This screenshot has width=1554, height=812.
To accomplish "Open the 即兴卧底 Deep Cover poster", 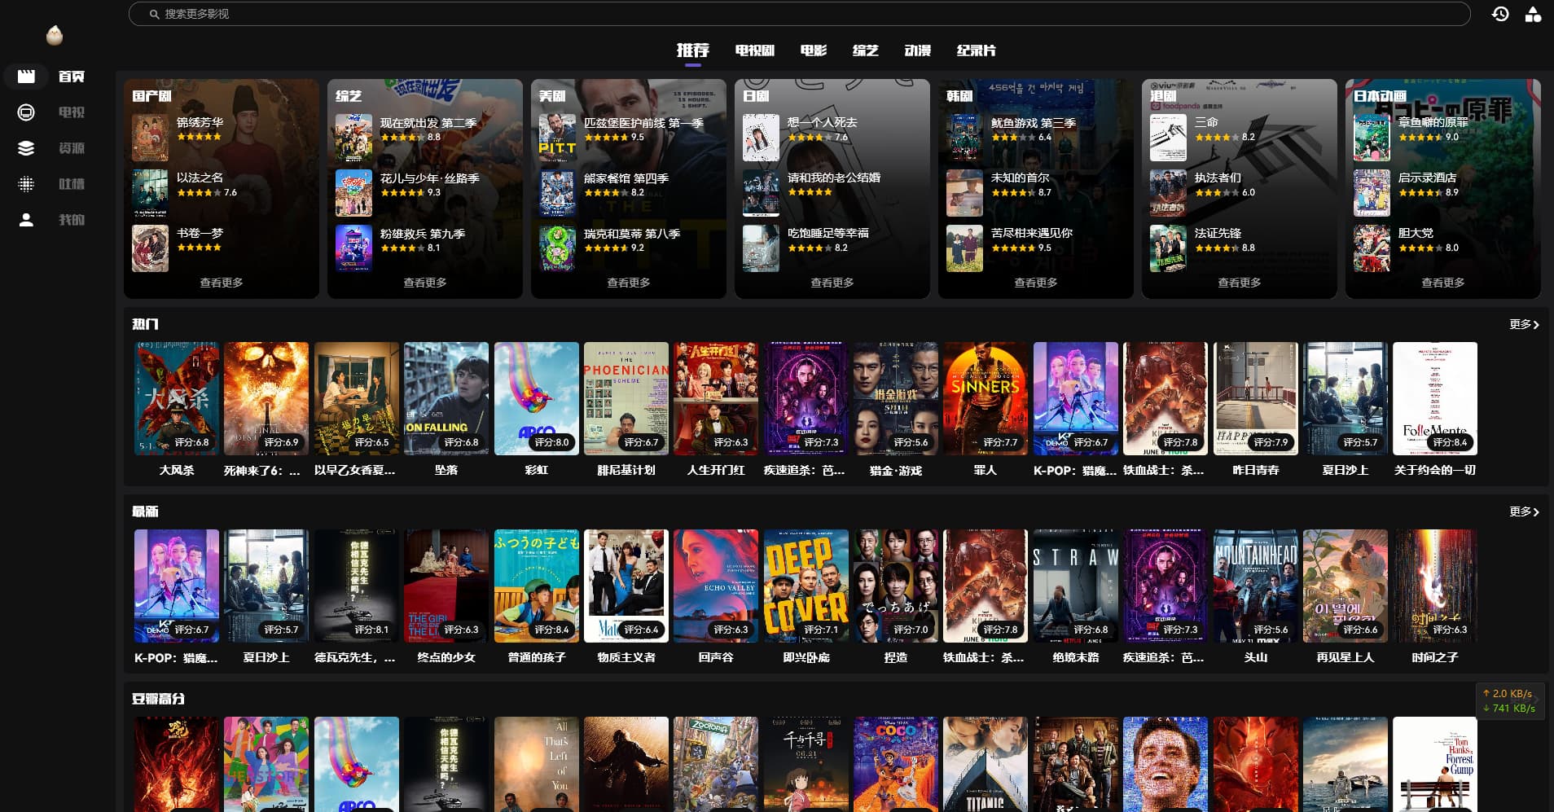I will pos(806,586).
